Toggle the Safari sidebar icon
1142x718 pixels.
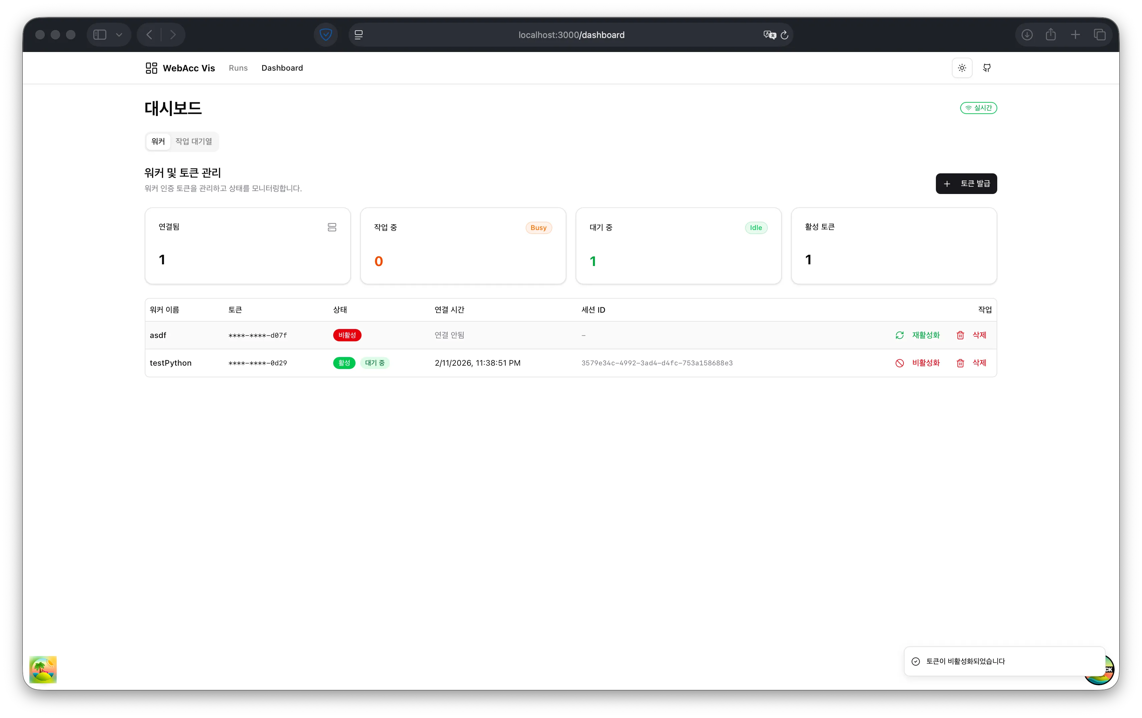100,35
